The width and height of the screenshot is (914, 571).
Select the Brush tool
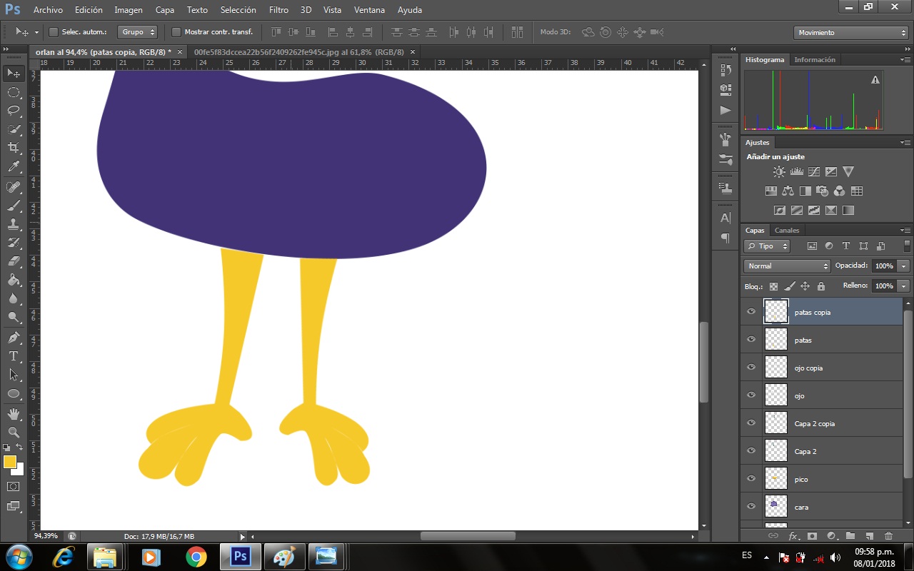pyautogui.click(x=14, y=206)
